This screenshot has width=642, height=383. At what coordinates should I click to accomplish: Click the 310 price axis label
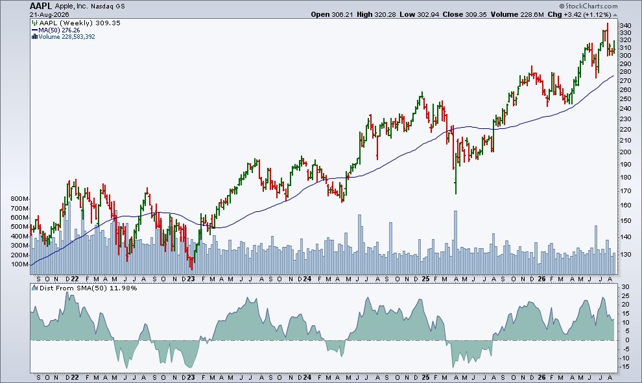625,48
